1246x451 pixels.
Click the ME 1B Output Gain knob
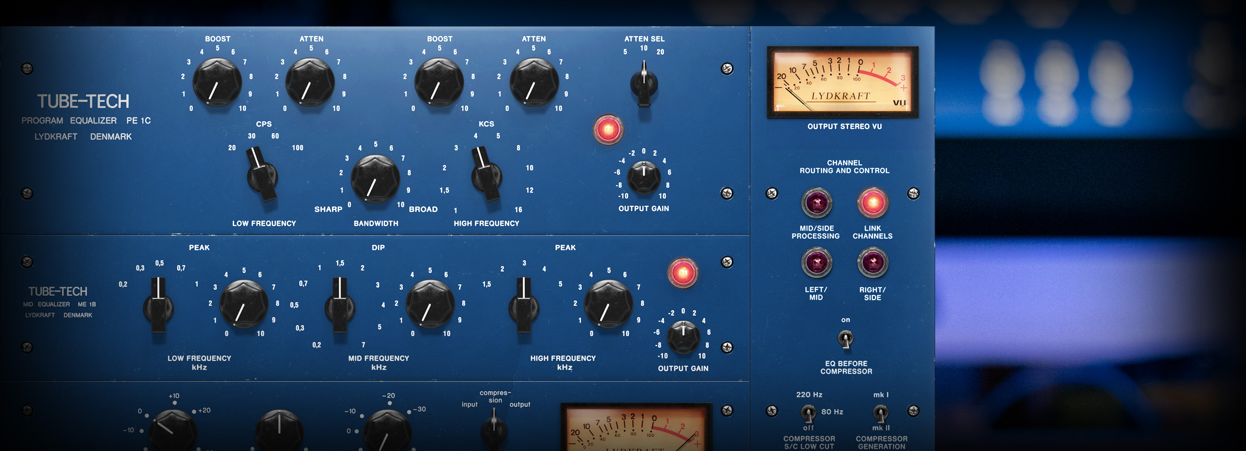click(x=683, y=337)
